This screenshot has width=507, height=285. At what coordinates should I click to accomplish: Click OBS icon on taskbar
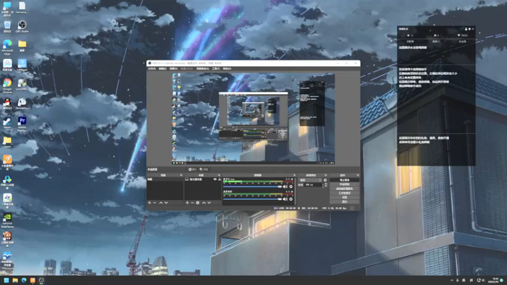(x=41, y=280)
